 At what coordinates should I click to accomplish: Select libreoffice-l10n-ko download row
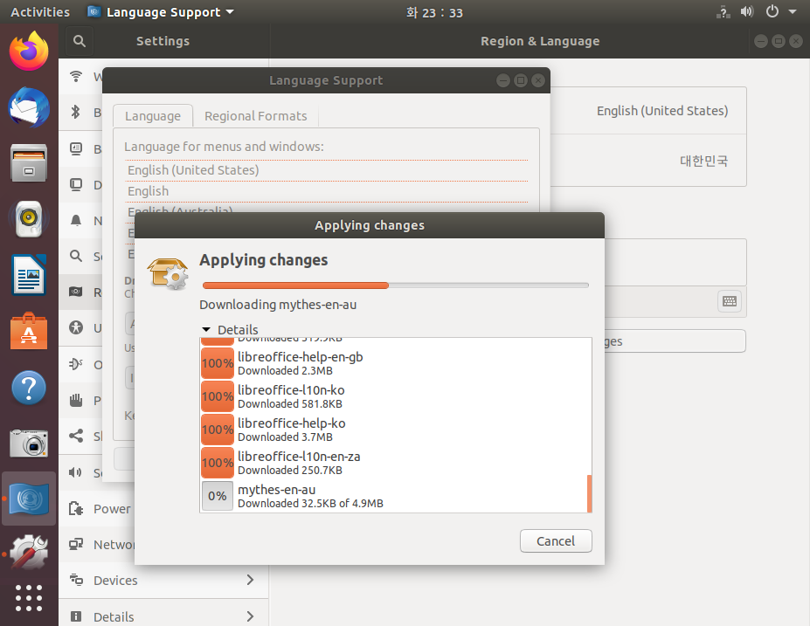(393, 396)
